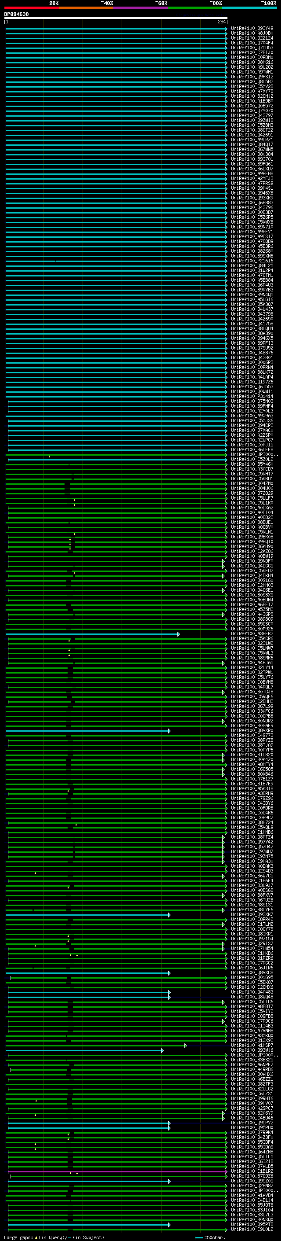Image resolution: width=281 pixels, height=1241 pixels.
Task: Open hit UniRef100_A8J0B0
Action: pyautogui.click(x=252, y=34)
